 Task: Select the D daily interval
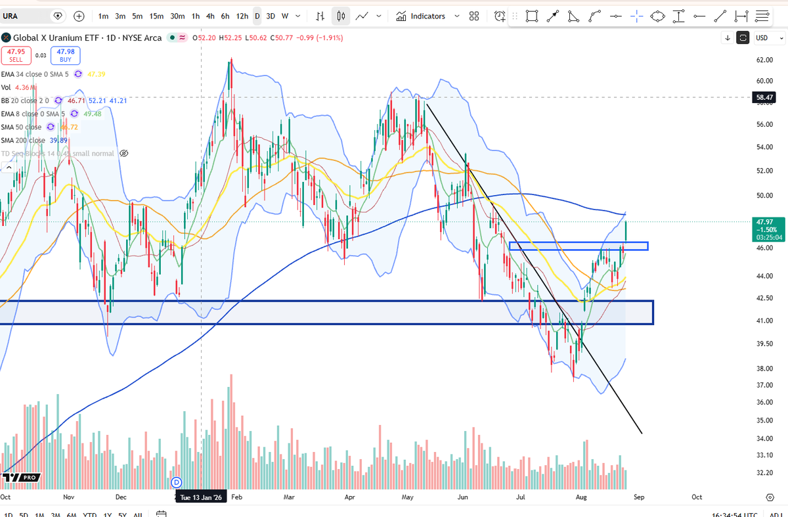point(257,16)
